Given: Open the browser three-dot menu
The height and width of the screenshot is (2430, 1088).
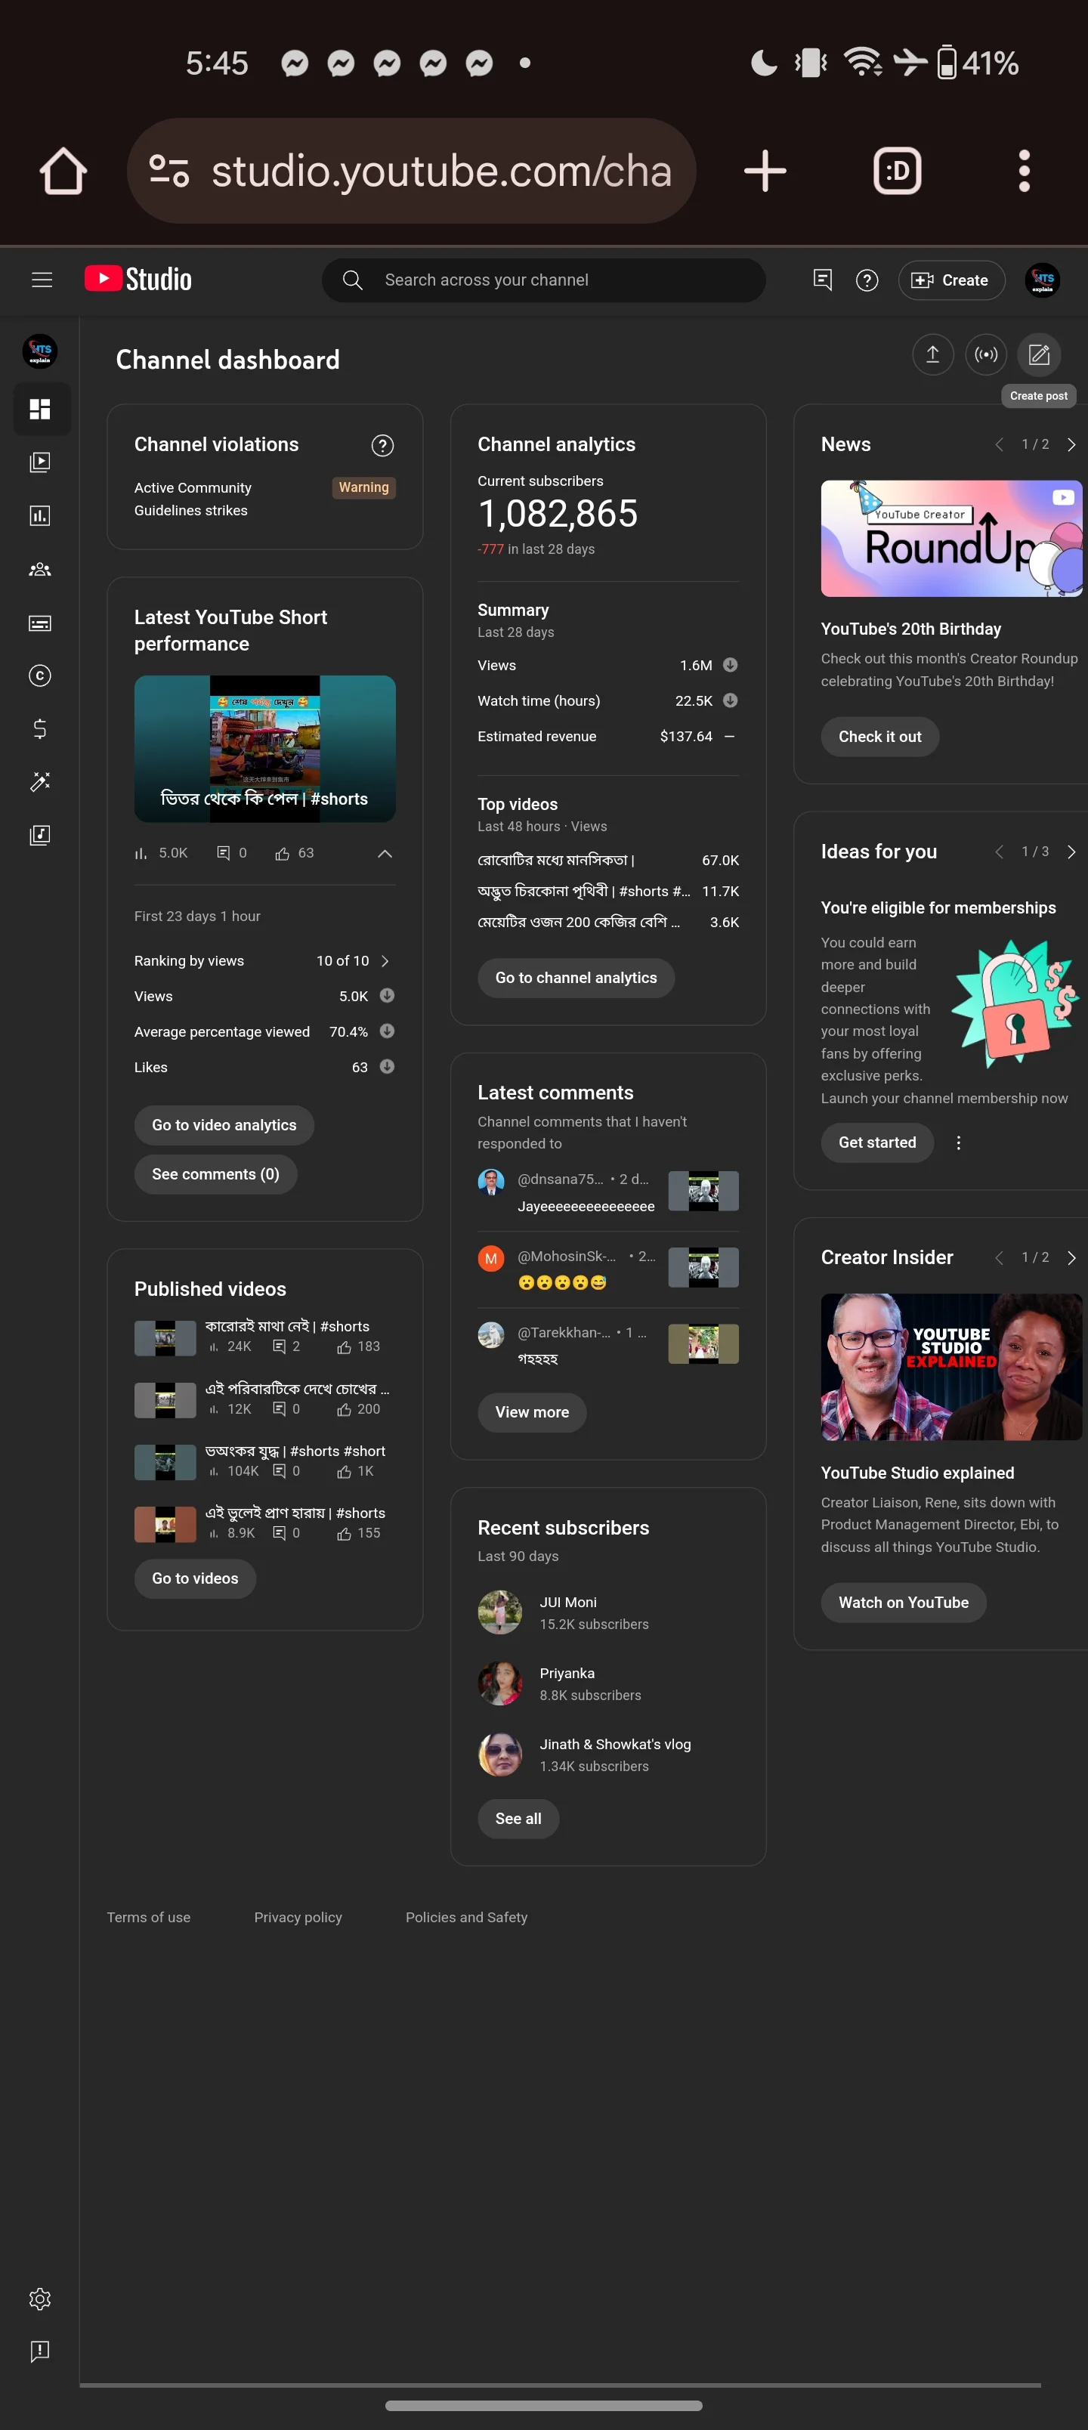Looking at the screenshot, I should point(1024,171).
